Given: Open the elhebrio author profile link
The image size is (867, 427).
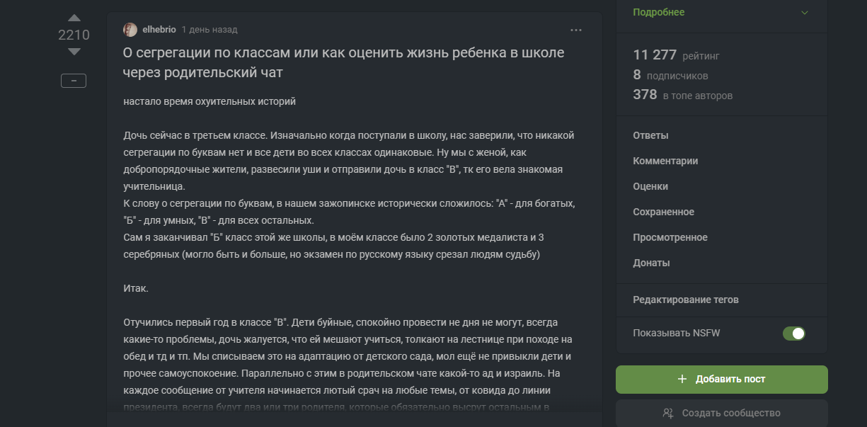Looking at the screenshot, I should coord(159,30).
